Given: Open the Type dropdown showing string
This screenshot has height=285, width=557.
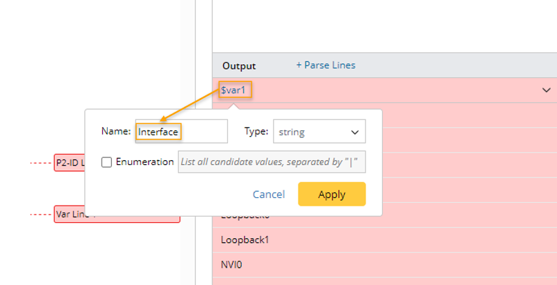Looking at the screenshot, I should 319,131.
